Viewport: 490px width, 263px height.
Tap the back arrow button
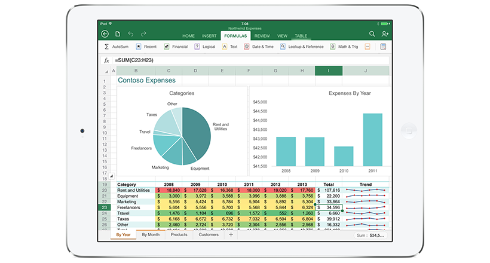(105, 34)
